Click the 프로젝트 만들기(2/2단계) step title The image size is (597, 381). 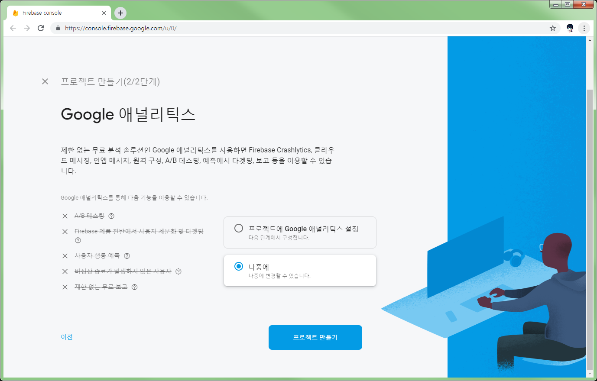coord(110,81)
